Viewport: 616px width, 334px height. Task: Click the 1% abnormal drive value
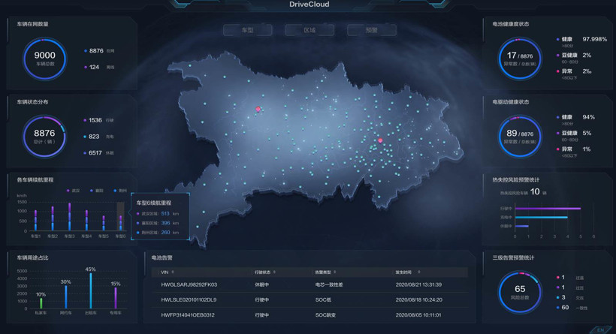click(586, 149)
